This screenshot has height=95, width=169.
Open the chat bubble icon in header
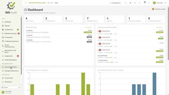point(140,3)
